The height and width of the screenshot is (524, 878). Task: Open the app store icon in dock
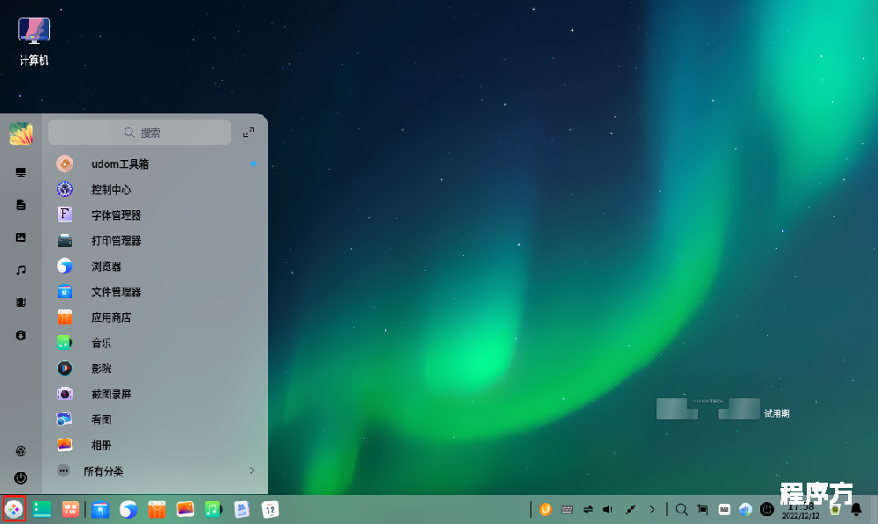(x=156, y=509)
